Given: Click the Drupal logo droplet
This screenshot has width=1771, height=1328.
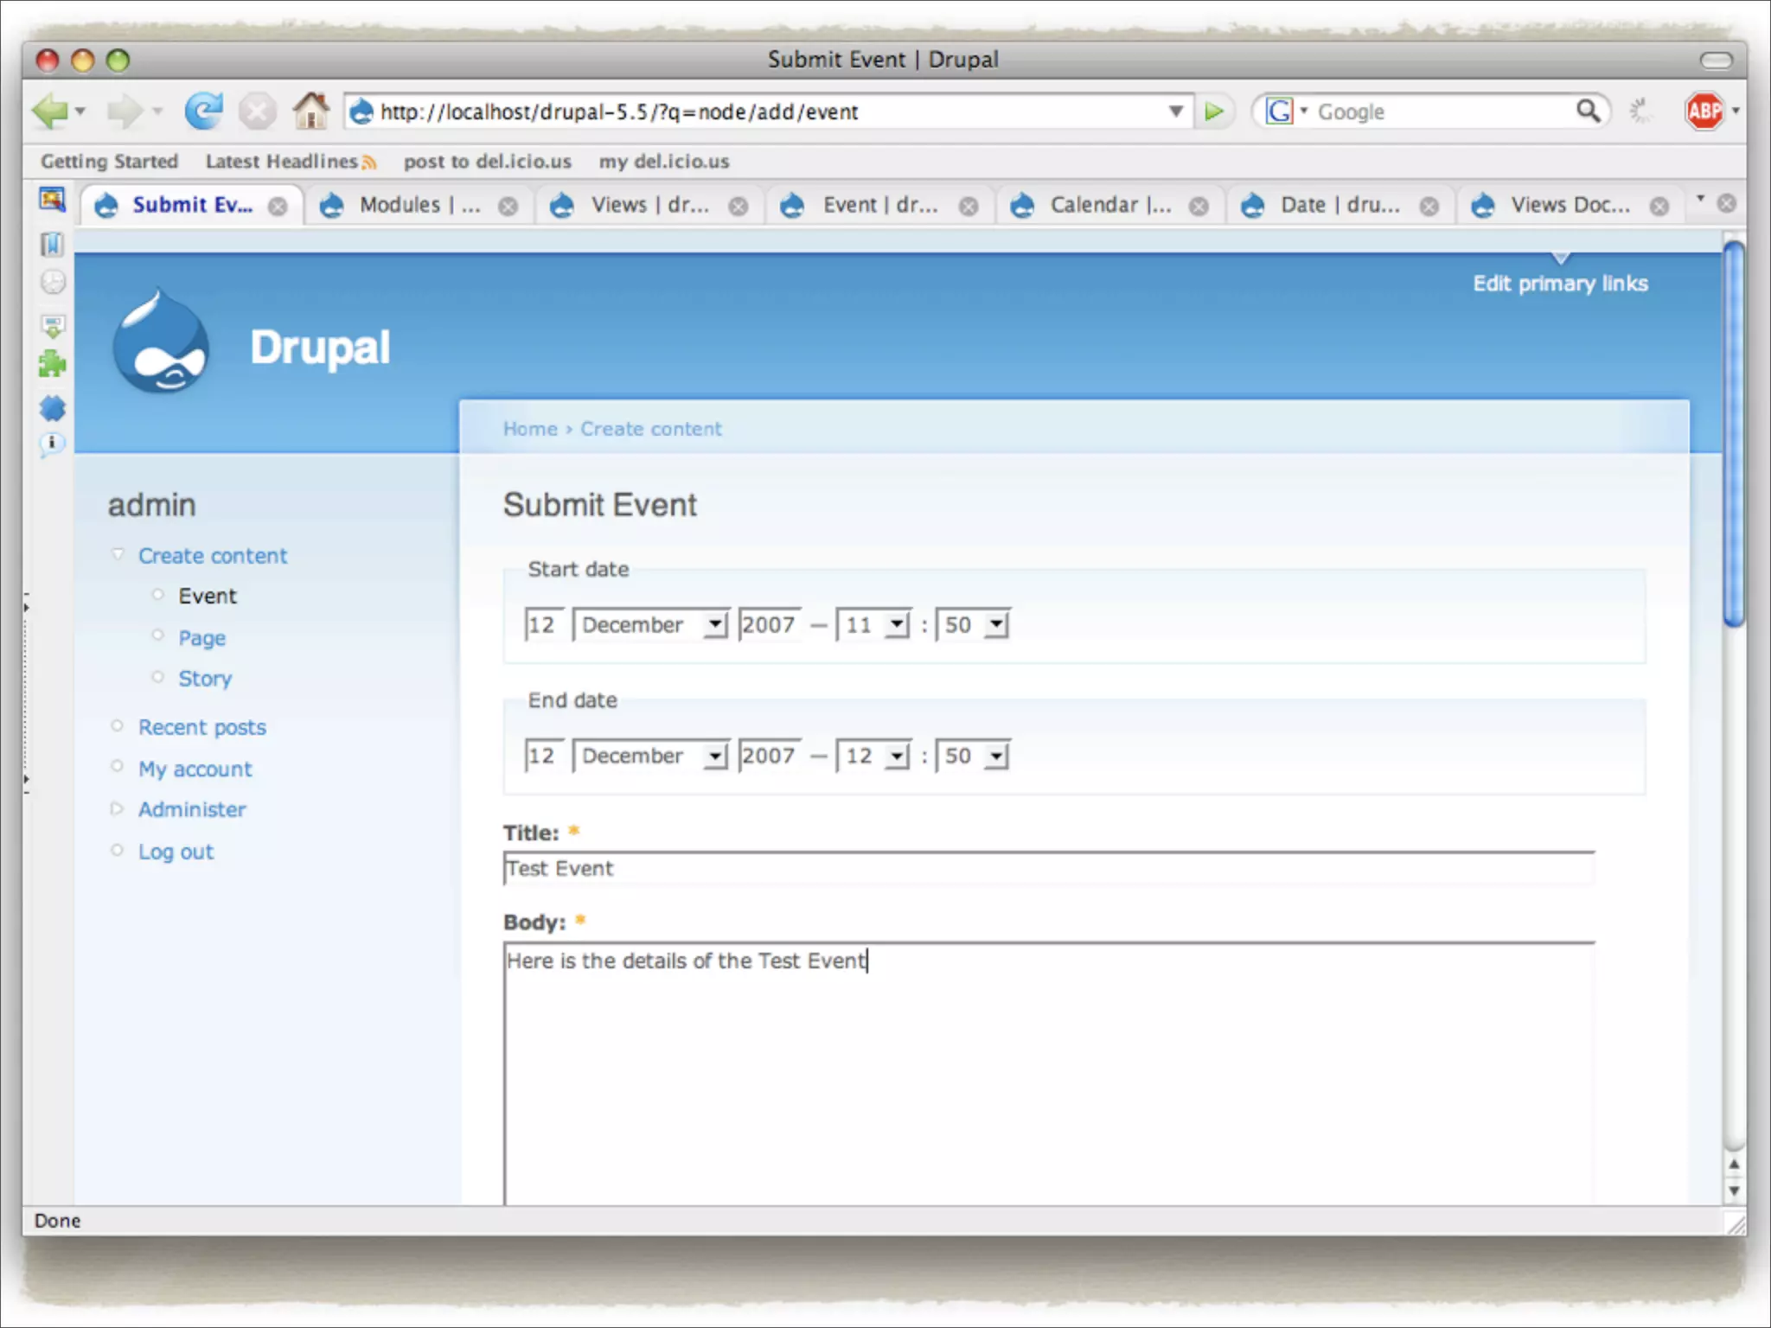Looking at the screenshot, I should point(161,342).
